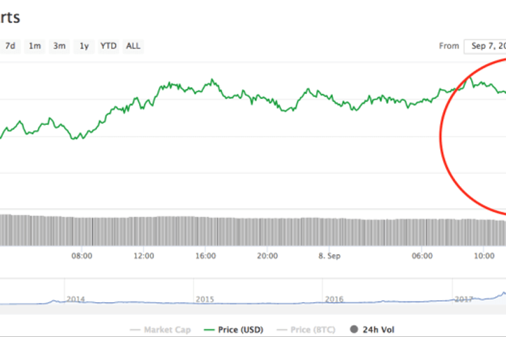Click 2016 in the navigator timeline
The height and width of the screenshot is (337, 506).
click(334, 299)
